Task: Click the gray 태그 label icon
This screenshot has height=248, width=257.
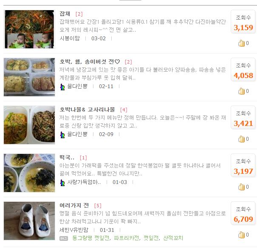Action: [x=64, y=239]
